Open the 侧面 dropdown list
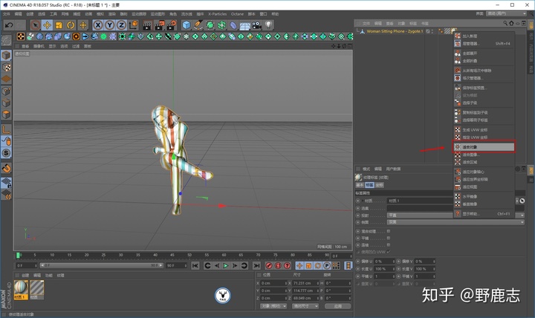Viewport: 535px width, 318px height. (x=455, y=222)
